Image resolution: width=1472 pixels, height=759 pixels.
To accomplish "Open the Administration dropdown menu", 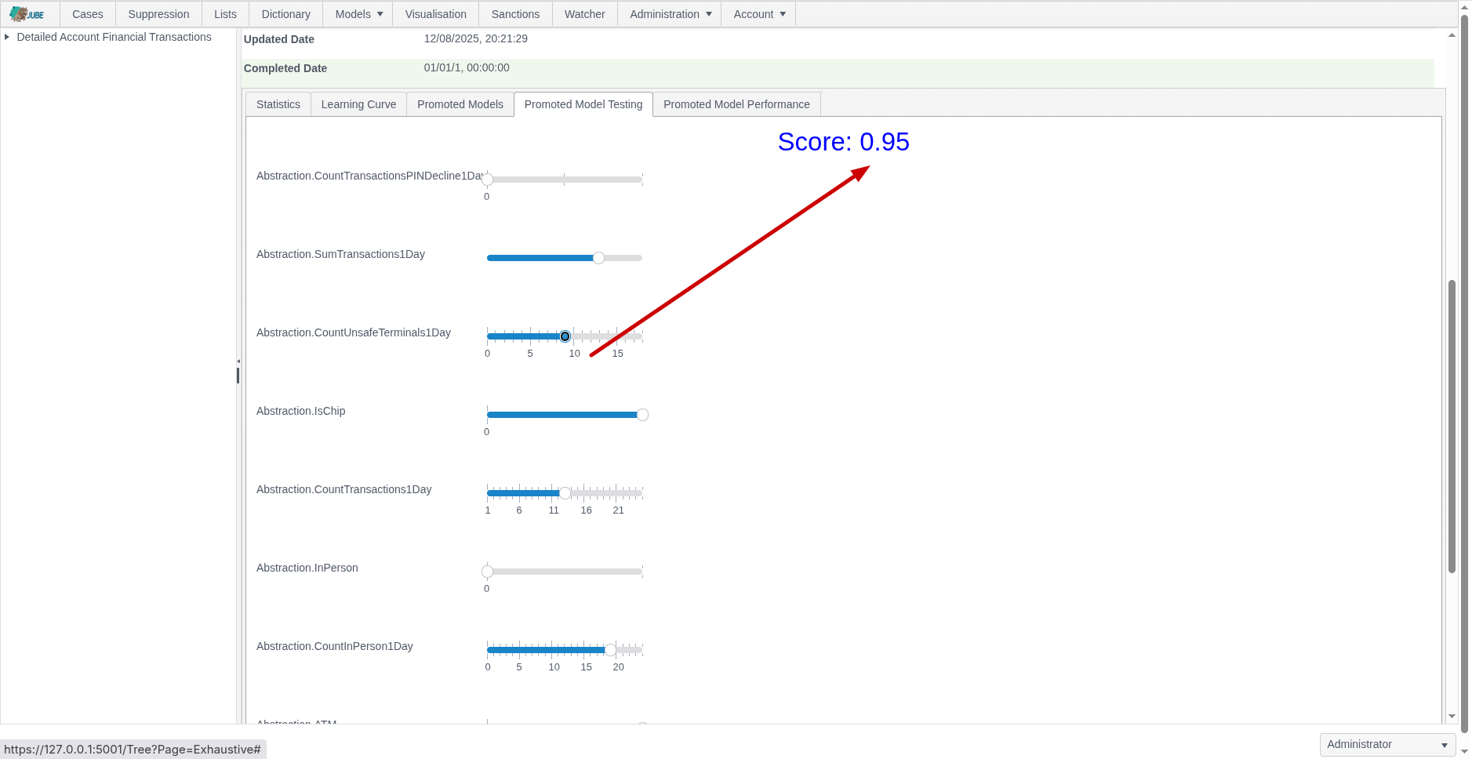I will [x=671, y=14].
